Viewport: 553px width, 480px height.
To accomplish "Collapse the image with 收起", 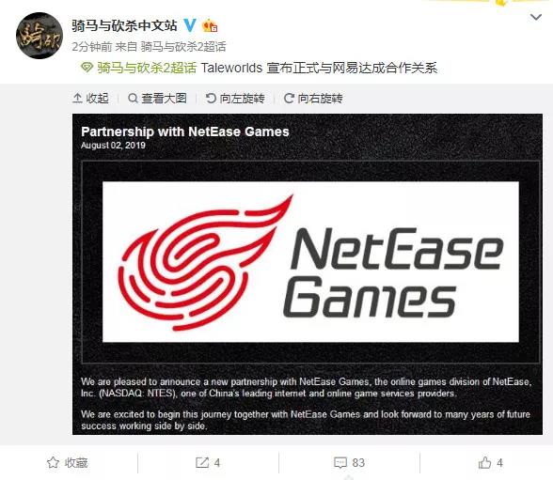I will click(x=90, y=99).
